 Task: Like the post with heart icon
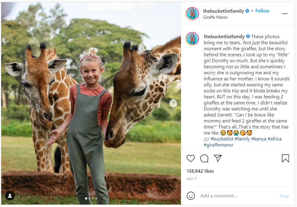tap(191, 158)
